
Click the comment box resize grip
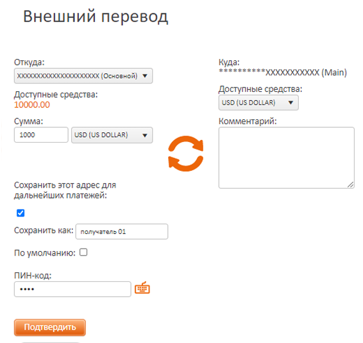pos(351,184)
